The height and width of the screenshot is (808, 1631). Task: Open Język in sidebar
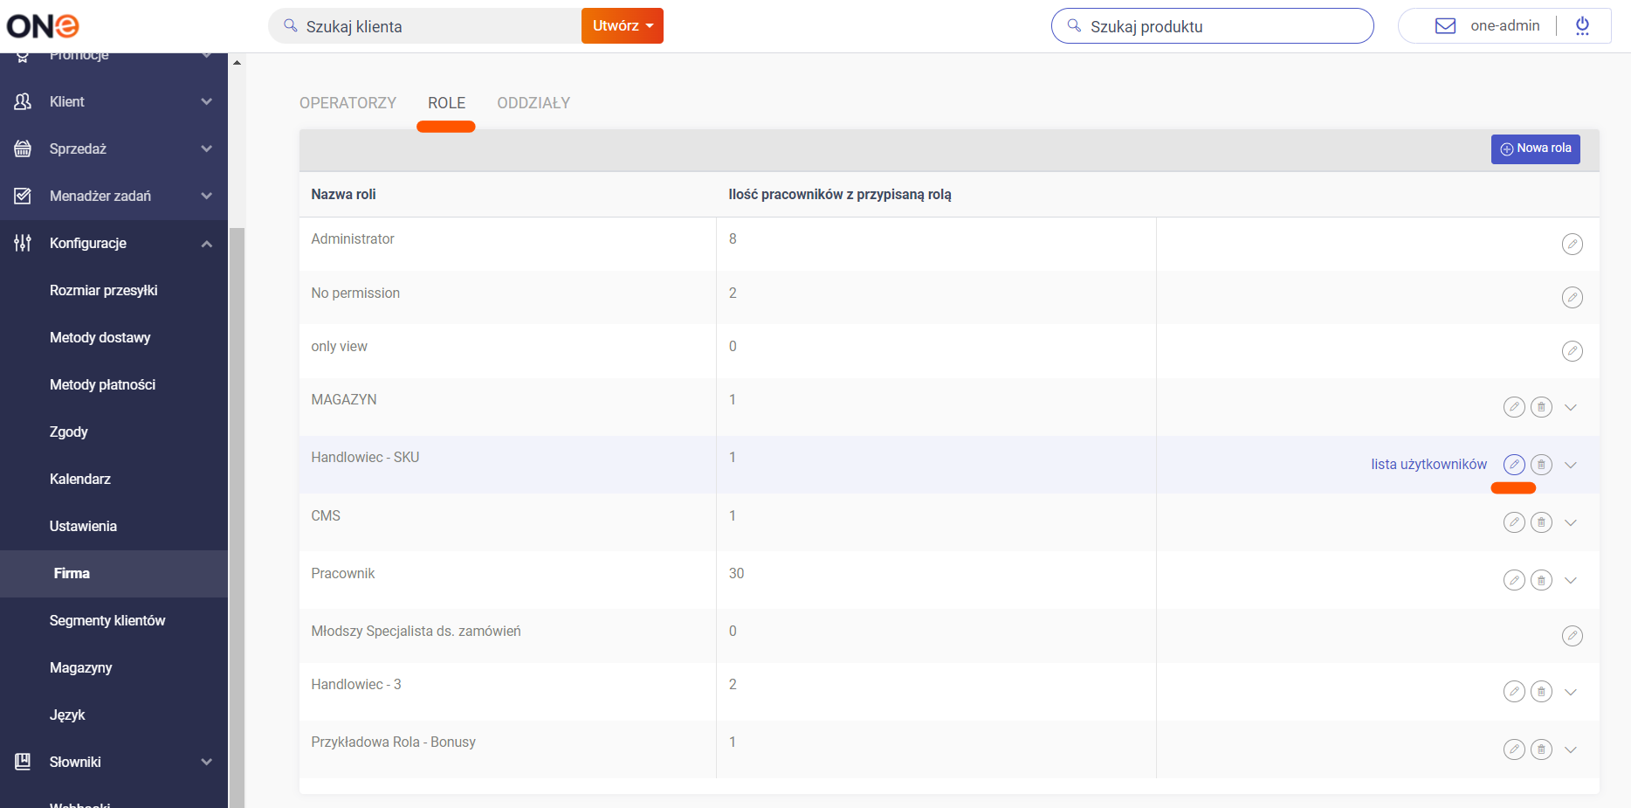coord(67,715)
